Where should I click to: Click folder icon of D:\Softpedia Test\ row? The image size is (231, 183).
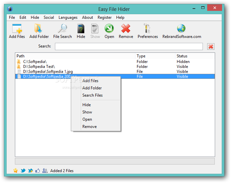tap(19, 67)
